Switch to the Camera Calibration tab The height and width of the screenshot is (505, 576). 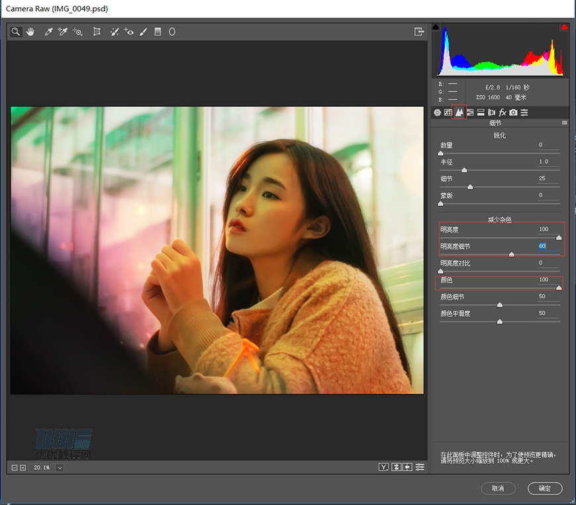pos(513,113)
